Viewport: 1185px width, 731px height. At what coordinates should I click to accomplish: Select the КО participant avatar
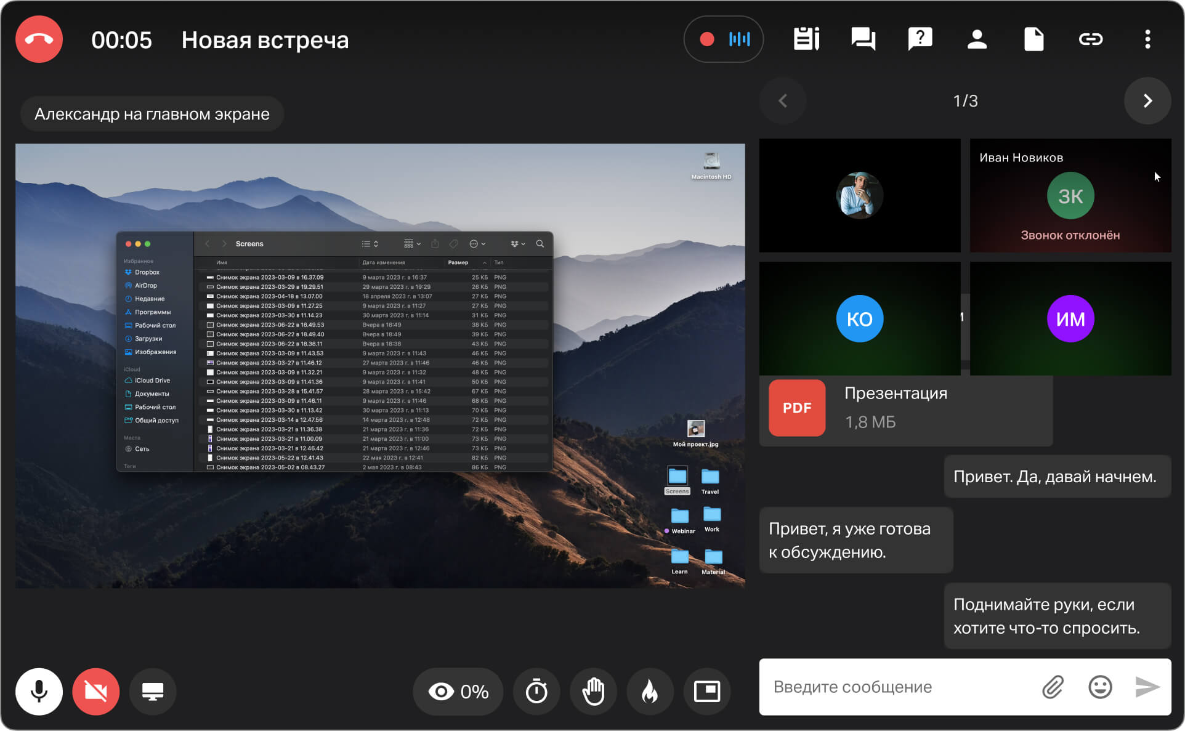pyautogui.click(x=860, y=318)
